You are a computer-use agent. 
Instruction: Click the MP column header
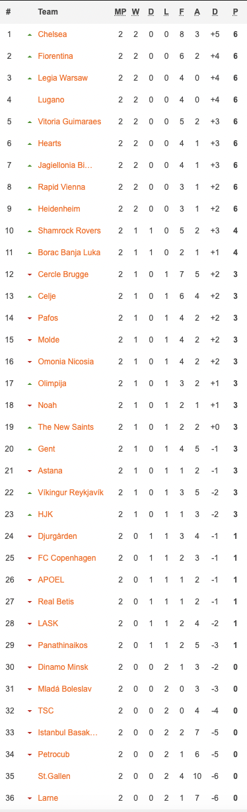coord(120,12)
